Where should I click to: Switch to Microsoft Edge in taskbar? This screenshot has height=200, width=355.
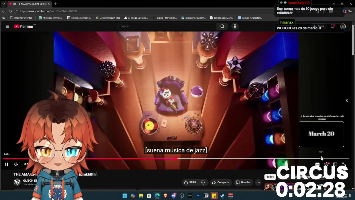coord(157,196)
